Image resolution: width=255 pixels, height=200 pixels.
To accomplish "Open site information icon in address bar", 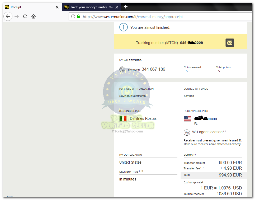I will click(x=73, y=16).
